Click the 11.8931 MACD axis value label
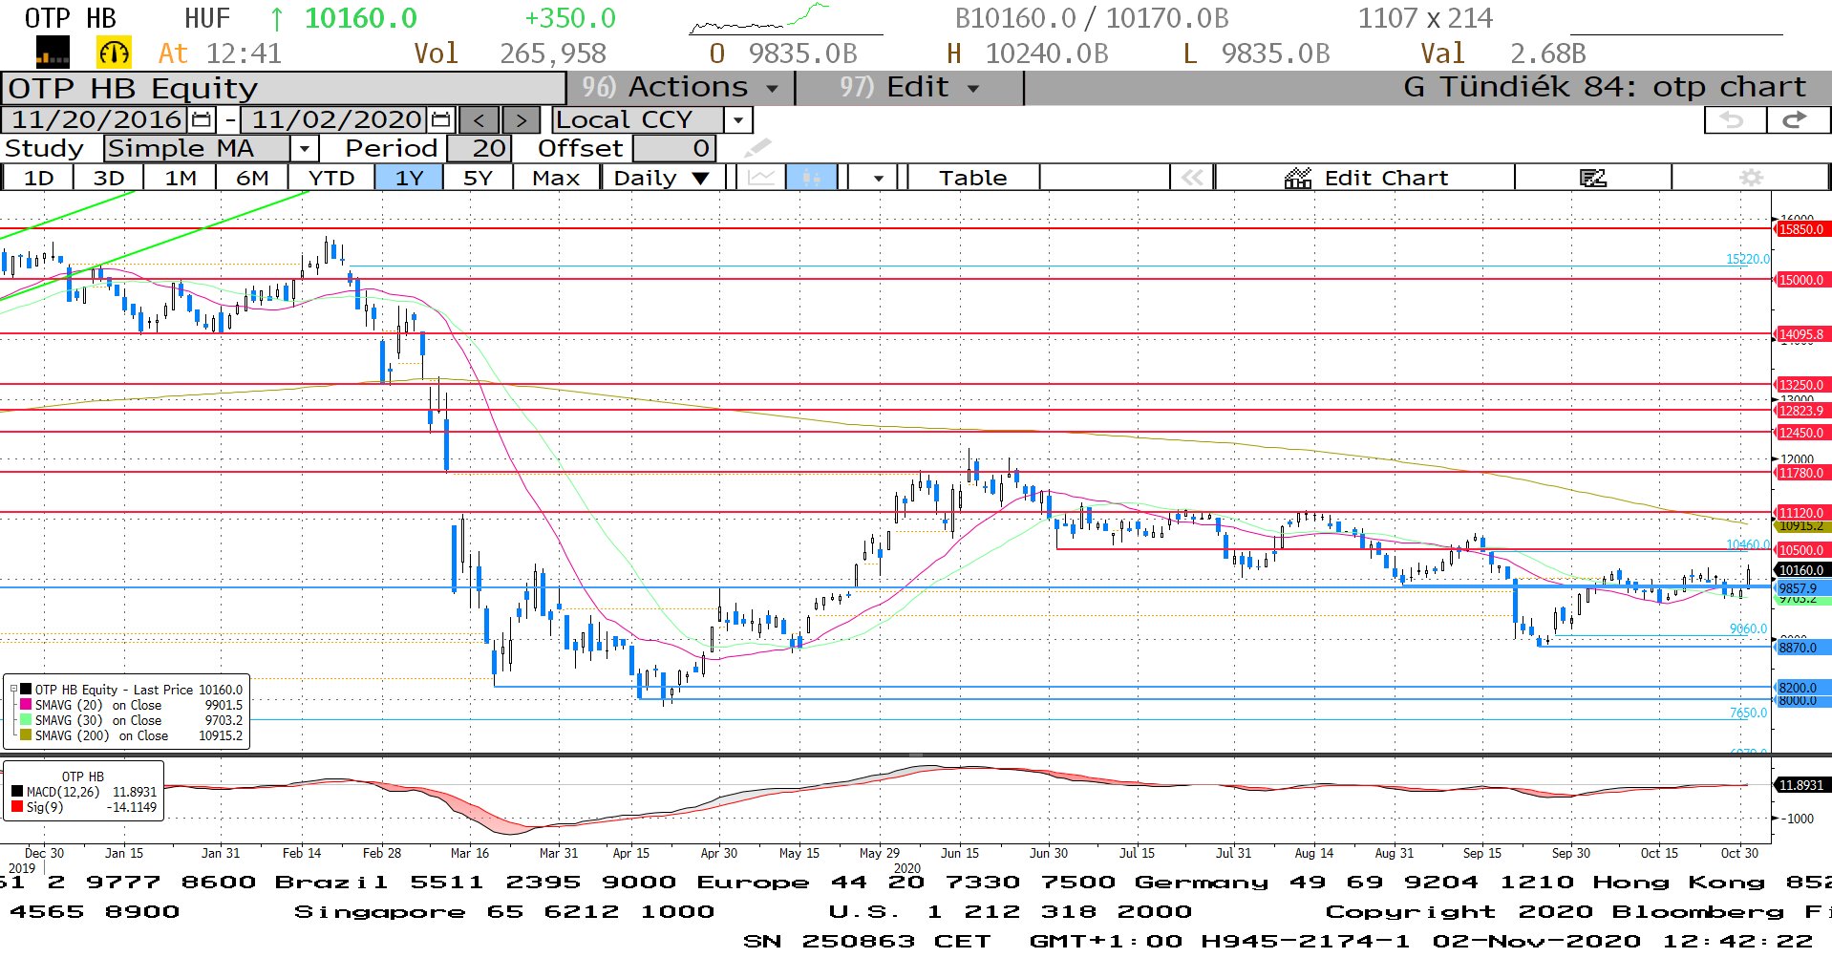The image size is (1832, 979). pyautogui.click(x=1801, y=785)
